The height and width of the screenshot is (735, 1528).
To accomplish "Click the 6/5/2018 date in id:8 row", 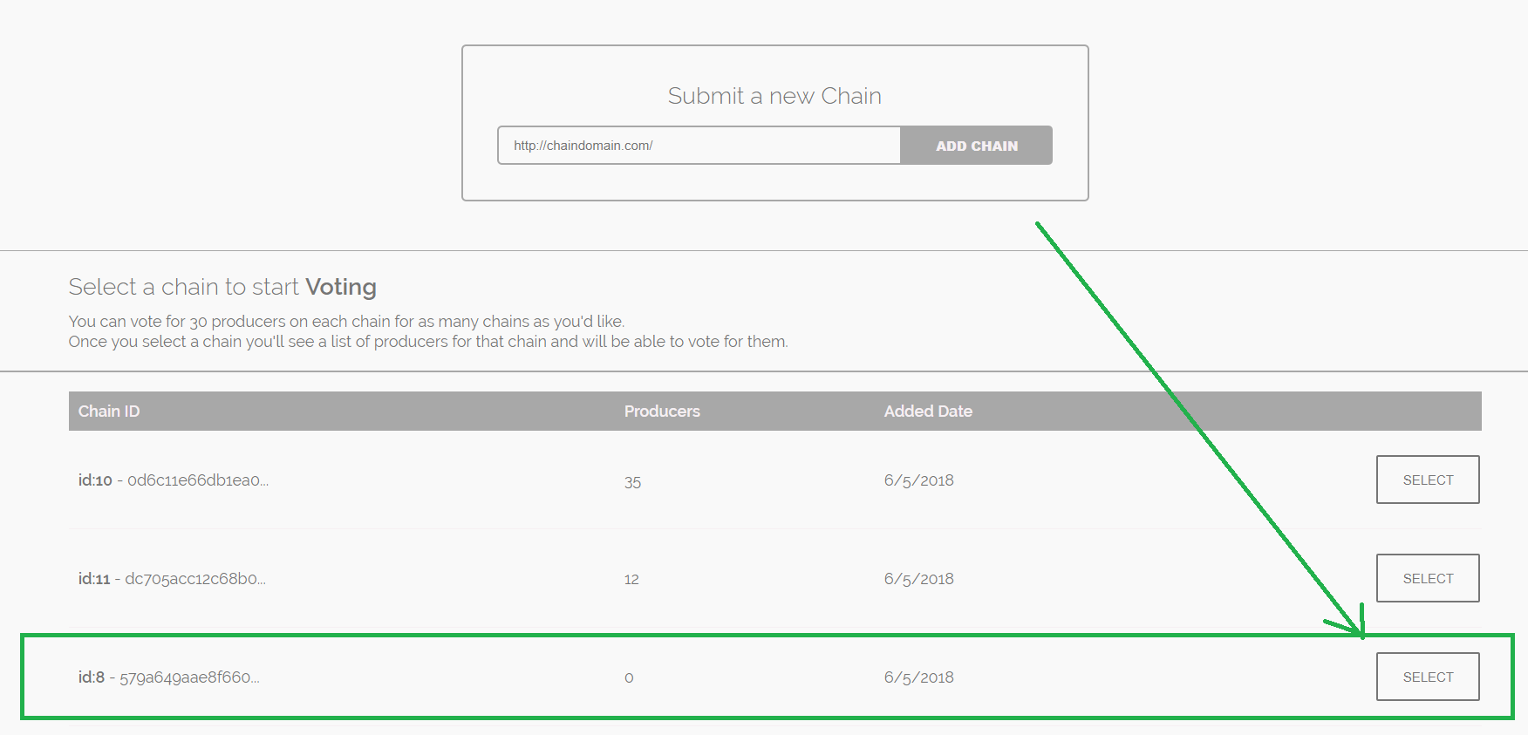I will tap(918, 677).
